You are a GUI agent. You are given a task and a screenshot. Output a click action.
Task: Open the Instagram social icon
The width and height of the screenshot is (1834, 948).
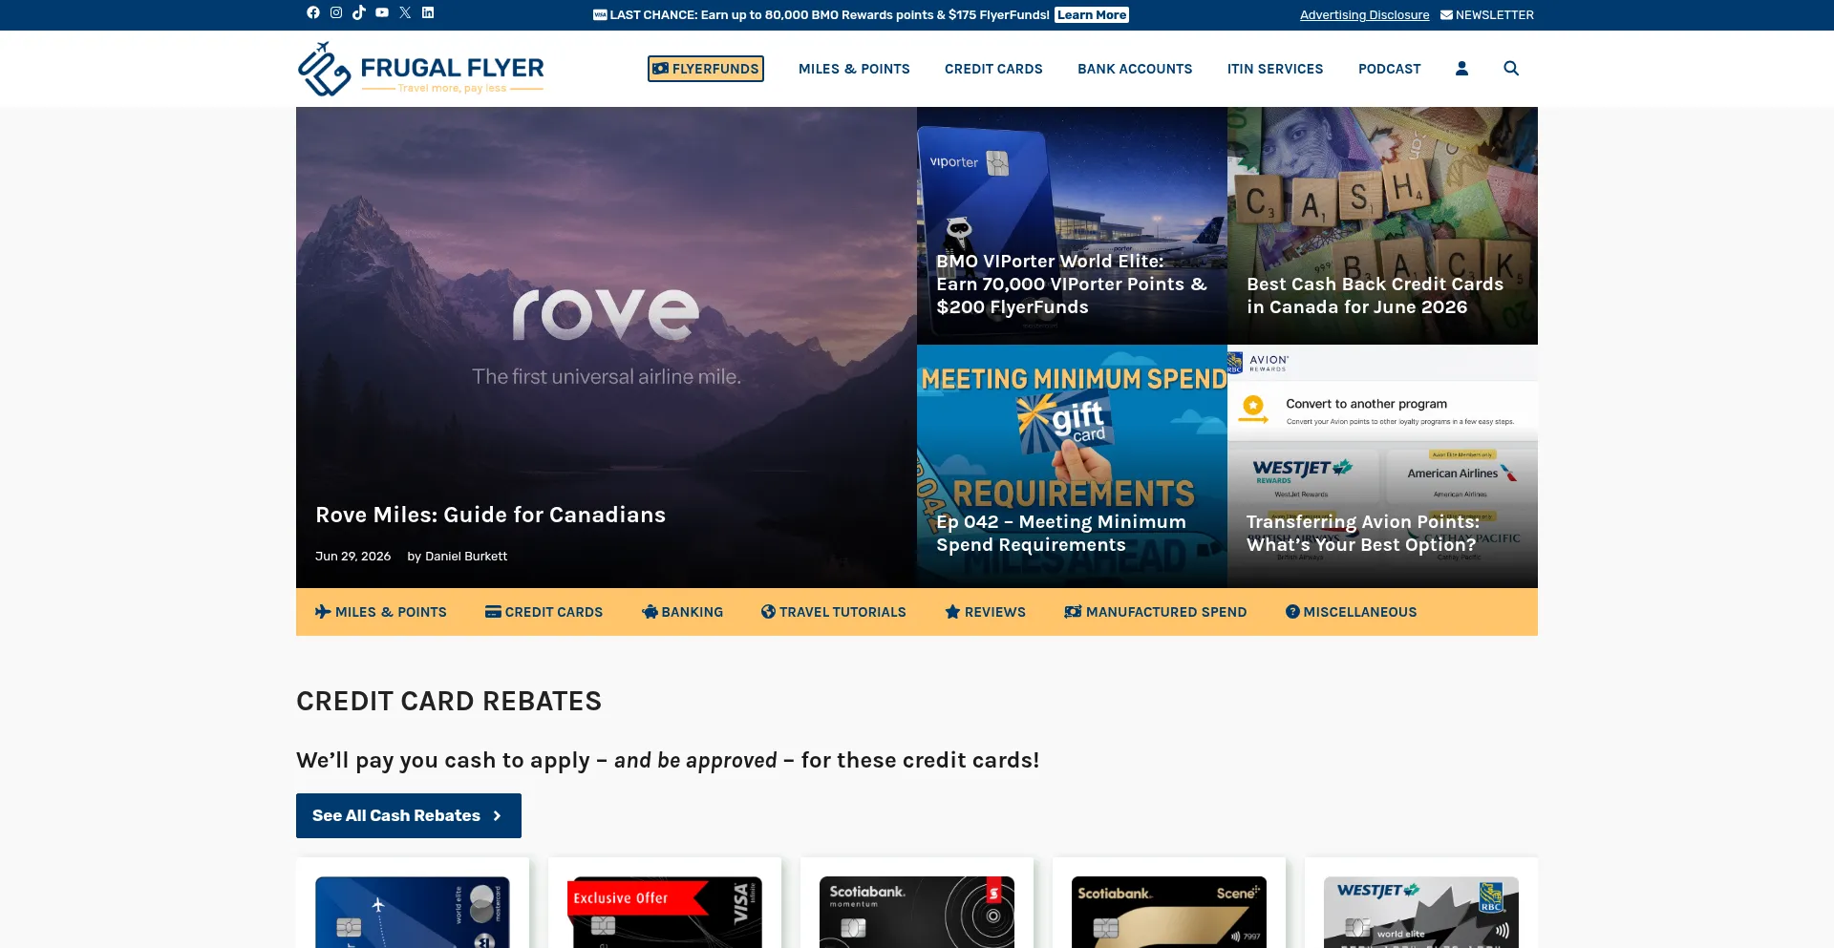[x=336, y=12]
